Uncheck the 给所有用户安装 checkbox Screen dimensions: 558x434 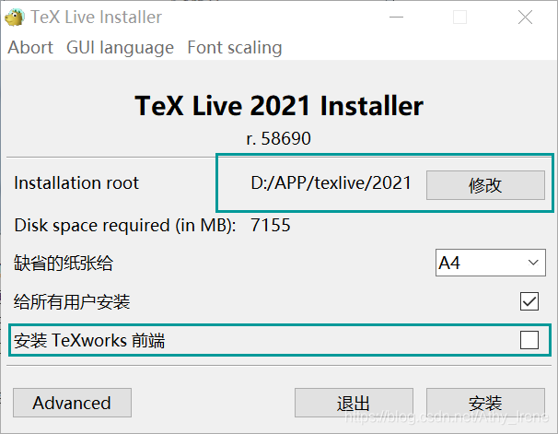click(x=529, y=301)
